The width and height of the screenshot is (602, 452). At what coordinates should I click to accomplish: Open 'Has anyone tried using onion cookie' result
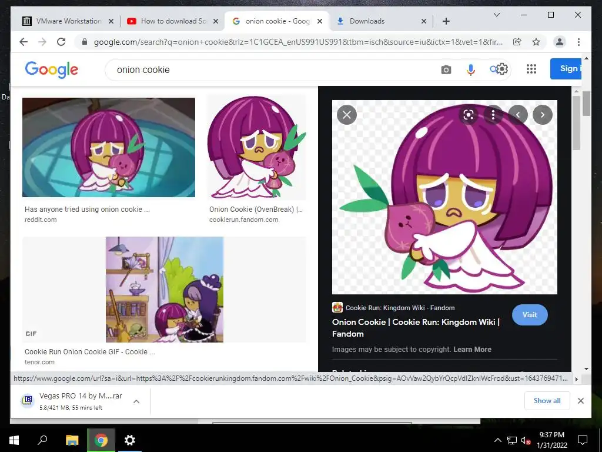[87, 210]
